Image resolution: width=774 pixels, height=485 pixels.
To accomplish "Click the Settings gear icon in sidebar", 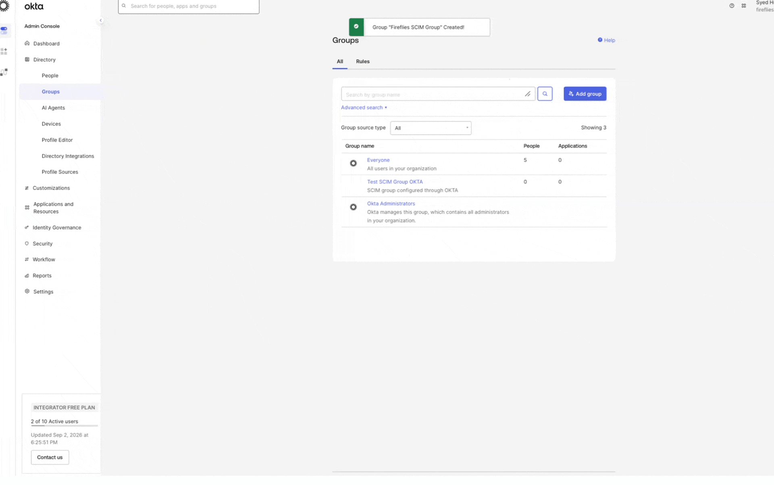I will (x=27, y=292).
